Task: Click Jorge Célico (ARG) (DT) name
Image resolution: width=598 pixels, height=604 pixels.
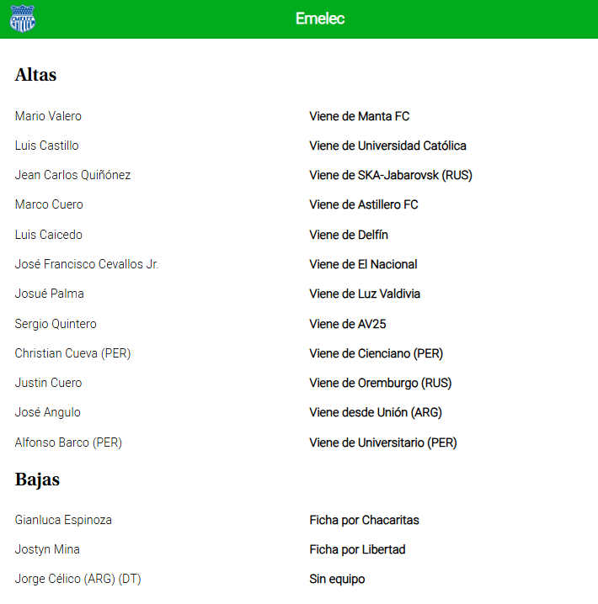Action: [x=77, y=579]
